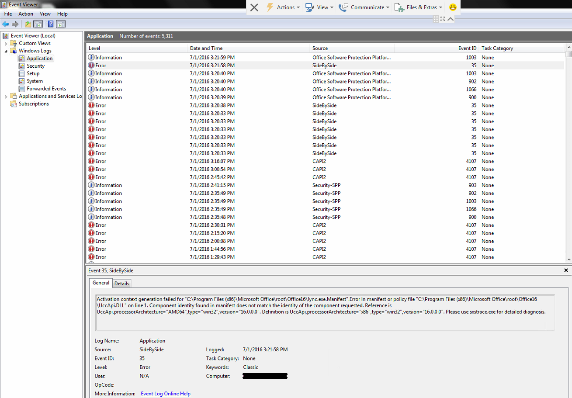Open the Help menu
The height and width of the screenshot is (398, 572).
pos(62,14)
